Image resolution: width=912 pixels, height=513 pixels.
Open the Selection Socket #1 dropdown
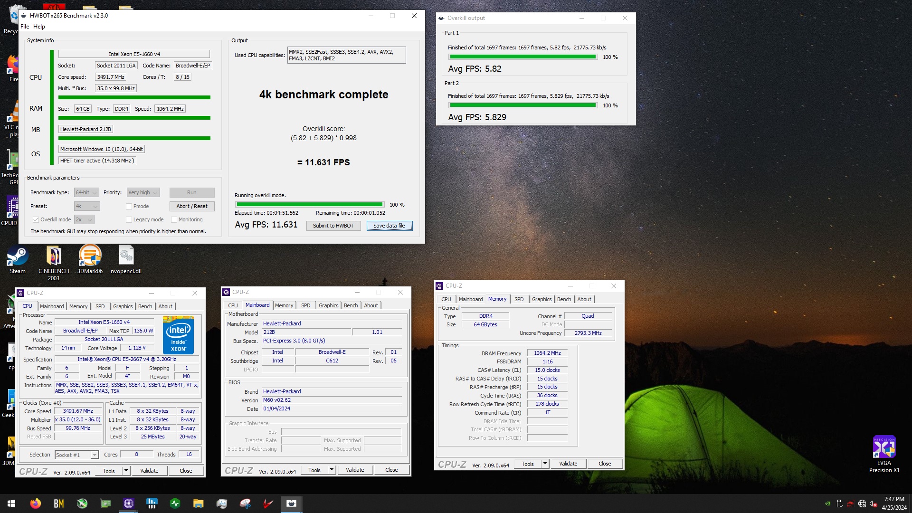(76, 455)
